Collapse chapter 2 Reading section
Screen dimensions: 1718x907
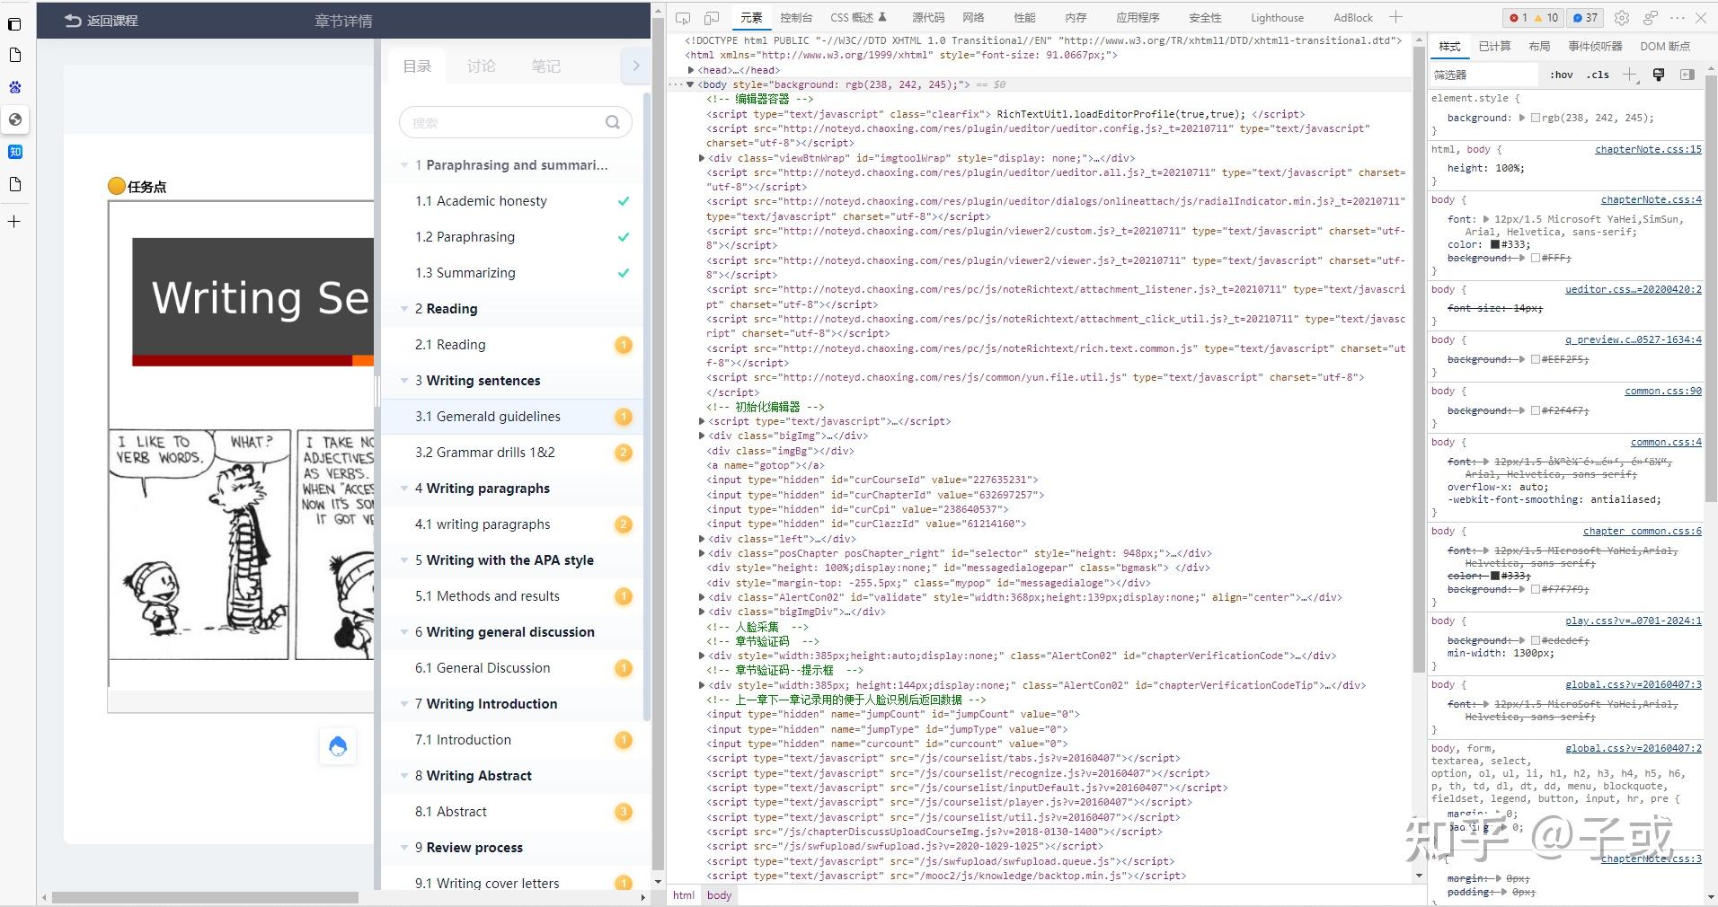point(404,309)
